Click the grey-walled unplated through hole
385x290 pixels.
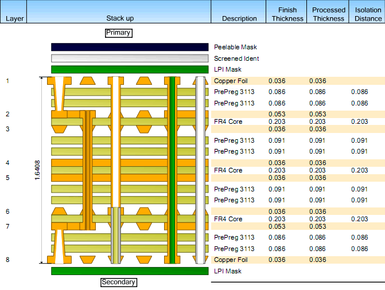point(200,170)
